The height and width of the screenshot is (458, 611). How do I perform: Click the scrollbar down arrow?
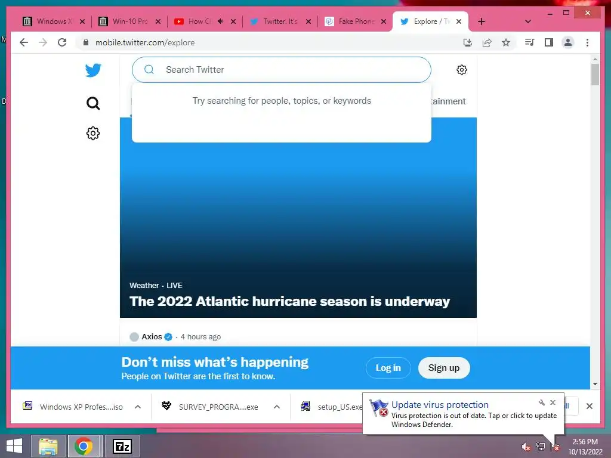[x=595, y=384]
